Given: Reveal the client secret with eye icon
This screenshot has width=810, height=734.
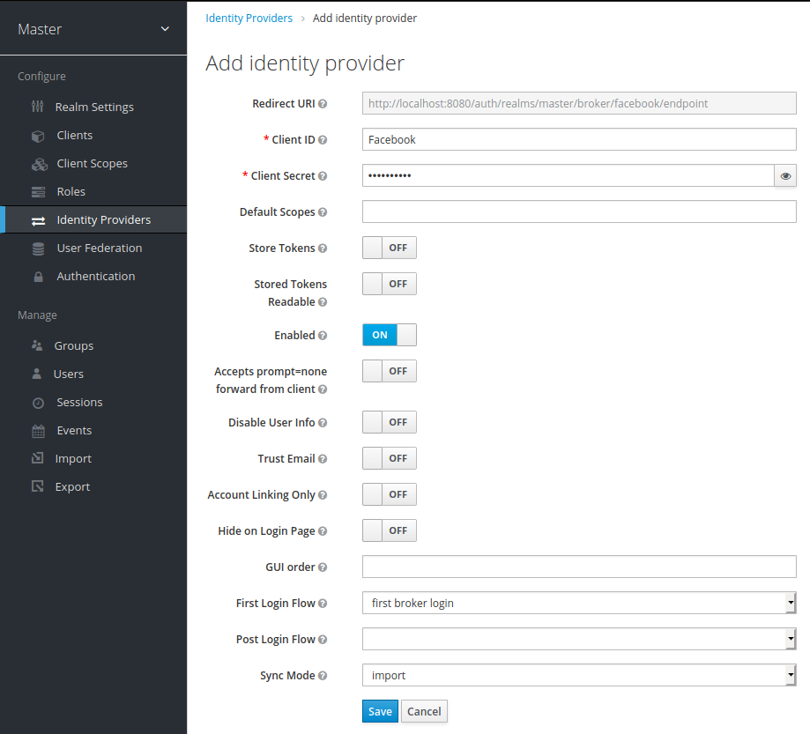Looking at the screenshot, I should [x=785, y=175].
